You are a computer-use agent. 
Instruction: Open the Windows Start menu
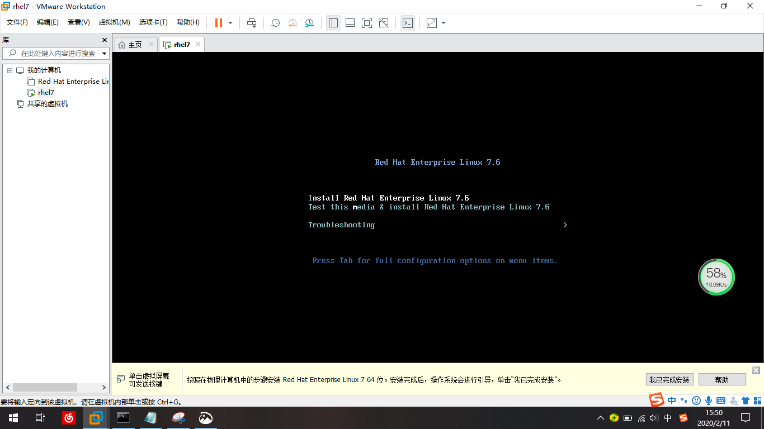click(x=13, y=418)
